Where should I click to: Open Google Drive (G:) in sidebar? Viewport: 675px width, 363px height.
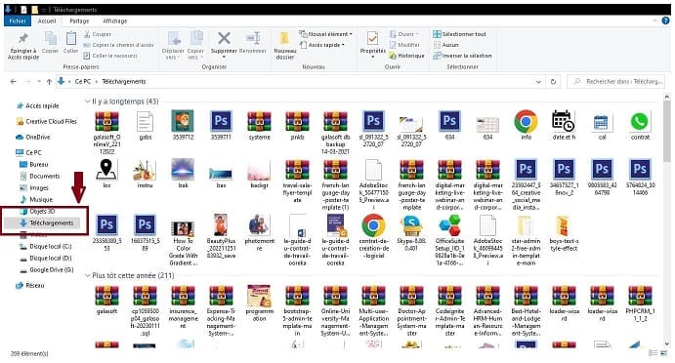[x=47, y=269]
